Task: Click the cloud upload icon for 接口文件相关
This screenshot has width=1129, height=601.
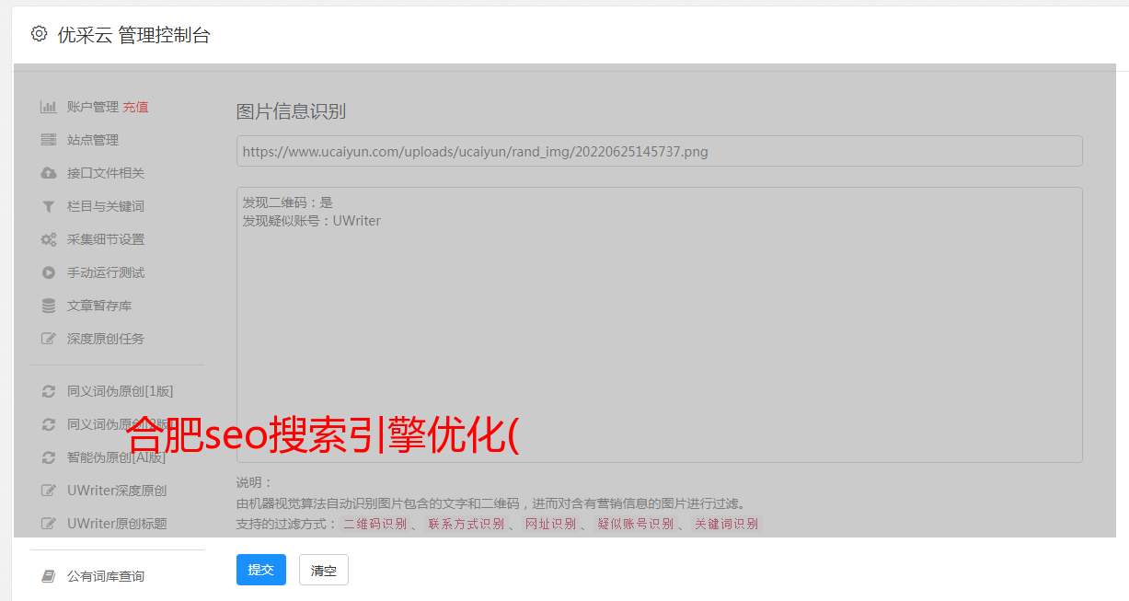Action: pyautogui.click(x=48, y=173)
